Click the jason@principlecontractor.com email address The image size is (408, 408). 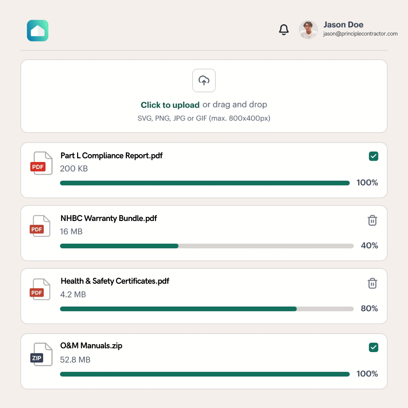pos(360,34)
